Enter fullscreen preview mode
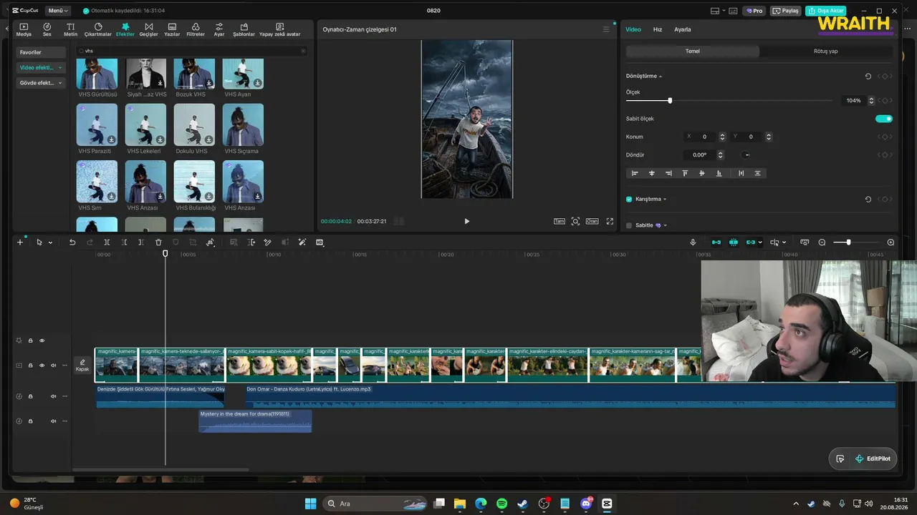This screenshot has width=917, height=515. pos(610,222)
